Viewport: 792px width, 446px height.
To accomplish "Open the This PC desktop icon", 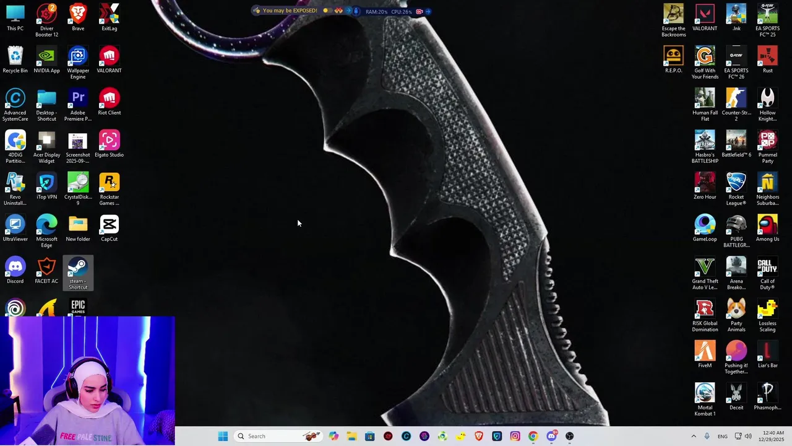I will tap(15, 17).
